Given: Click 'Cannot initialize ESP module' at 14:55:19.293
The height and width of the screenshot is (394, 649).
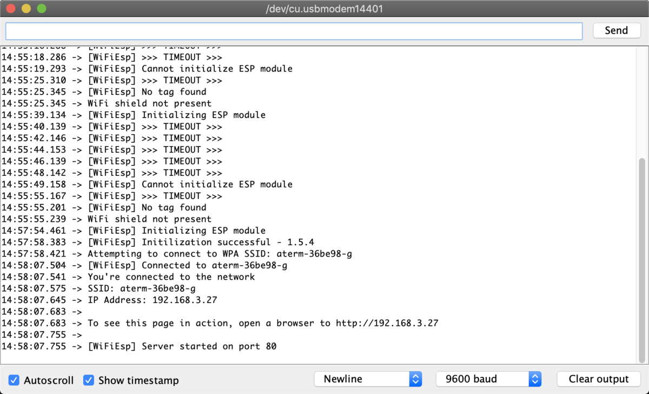Looking at the screenshot, I should point(147,69).
